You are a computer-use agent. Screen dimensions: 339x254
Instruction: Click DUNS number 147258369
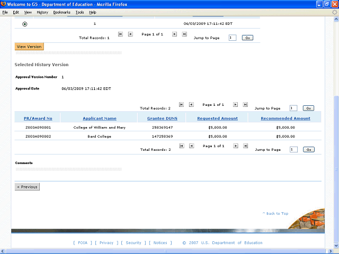click(163, 137)
